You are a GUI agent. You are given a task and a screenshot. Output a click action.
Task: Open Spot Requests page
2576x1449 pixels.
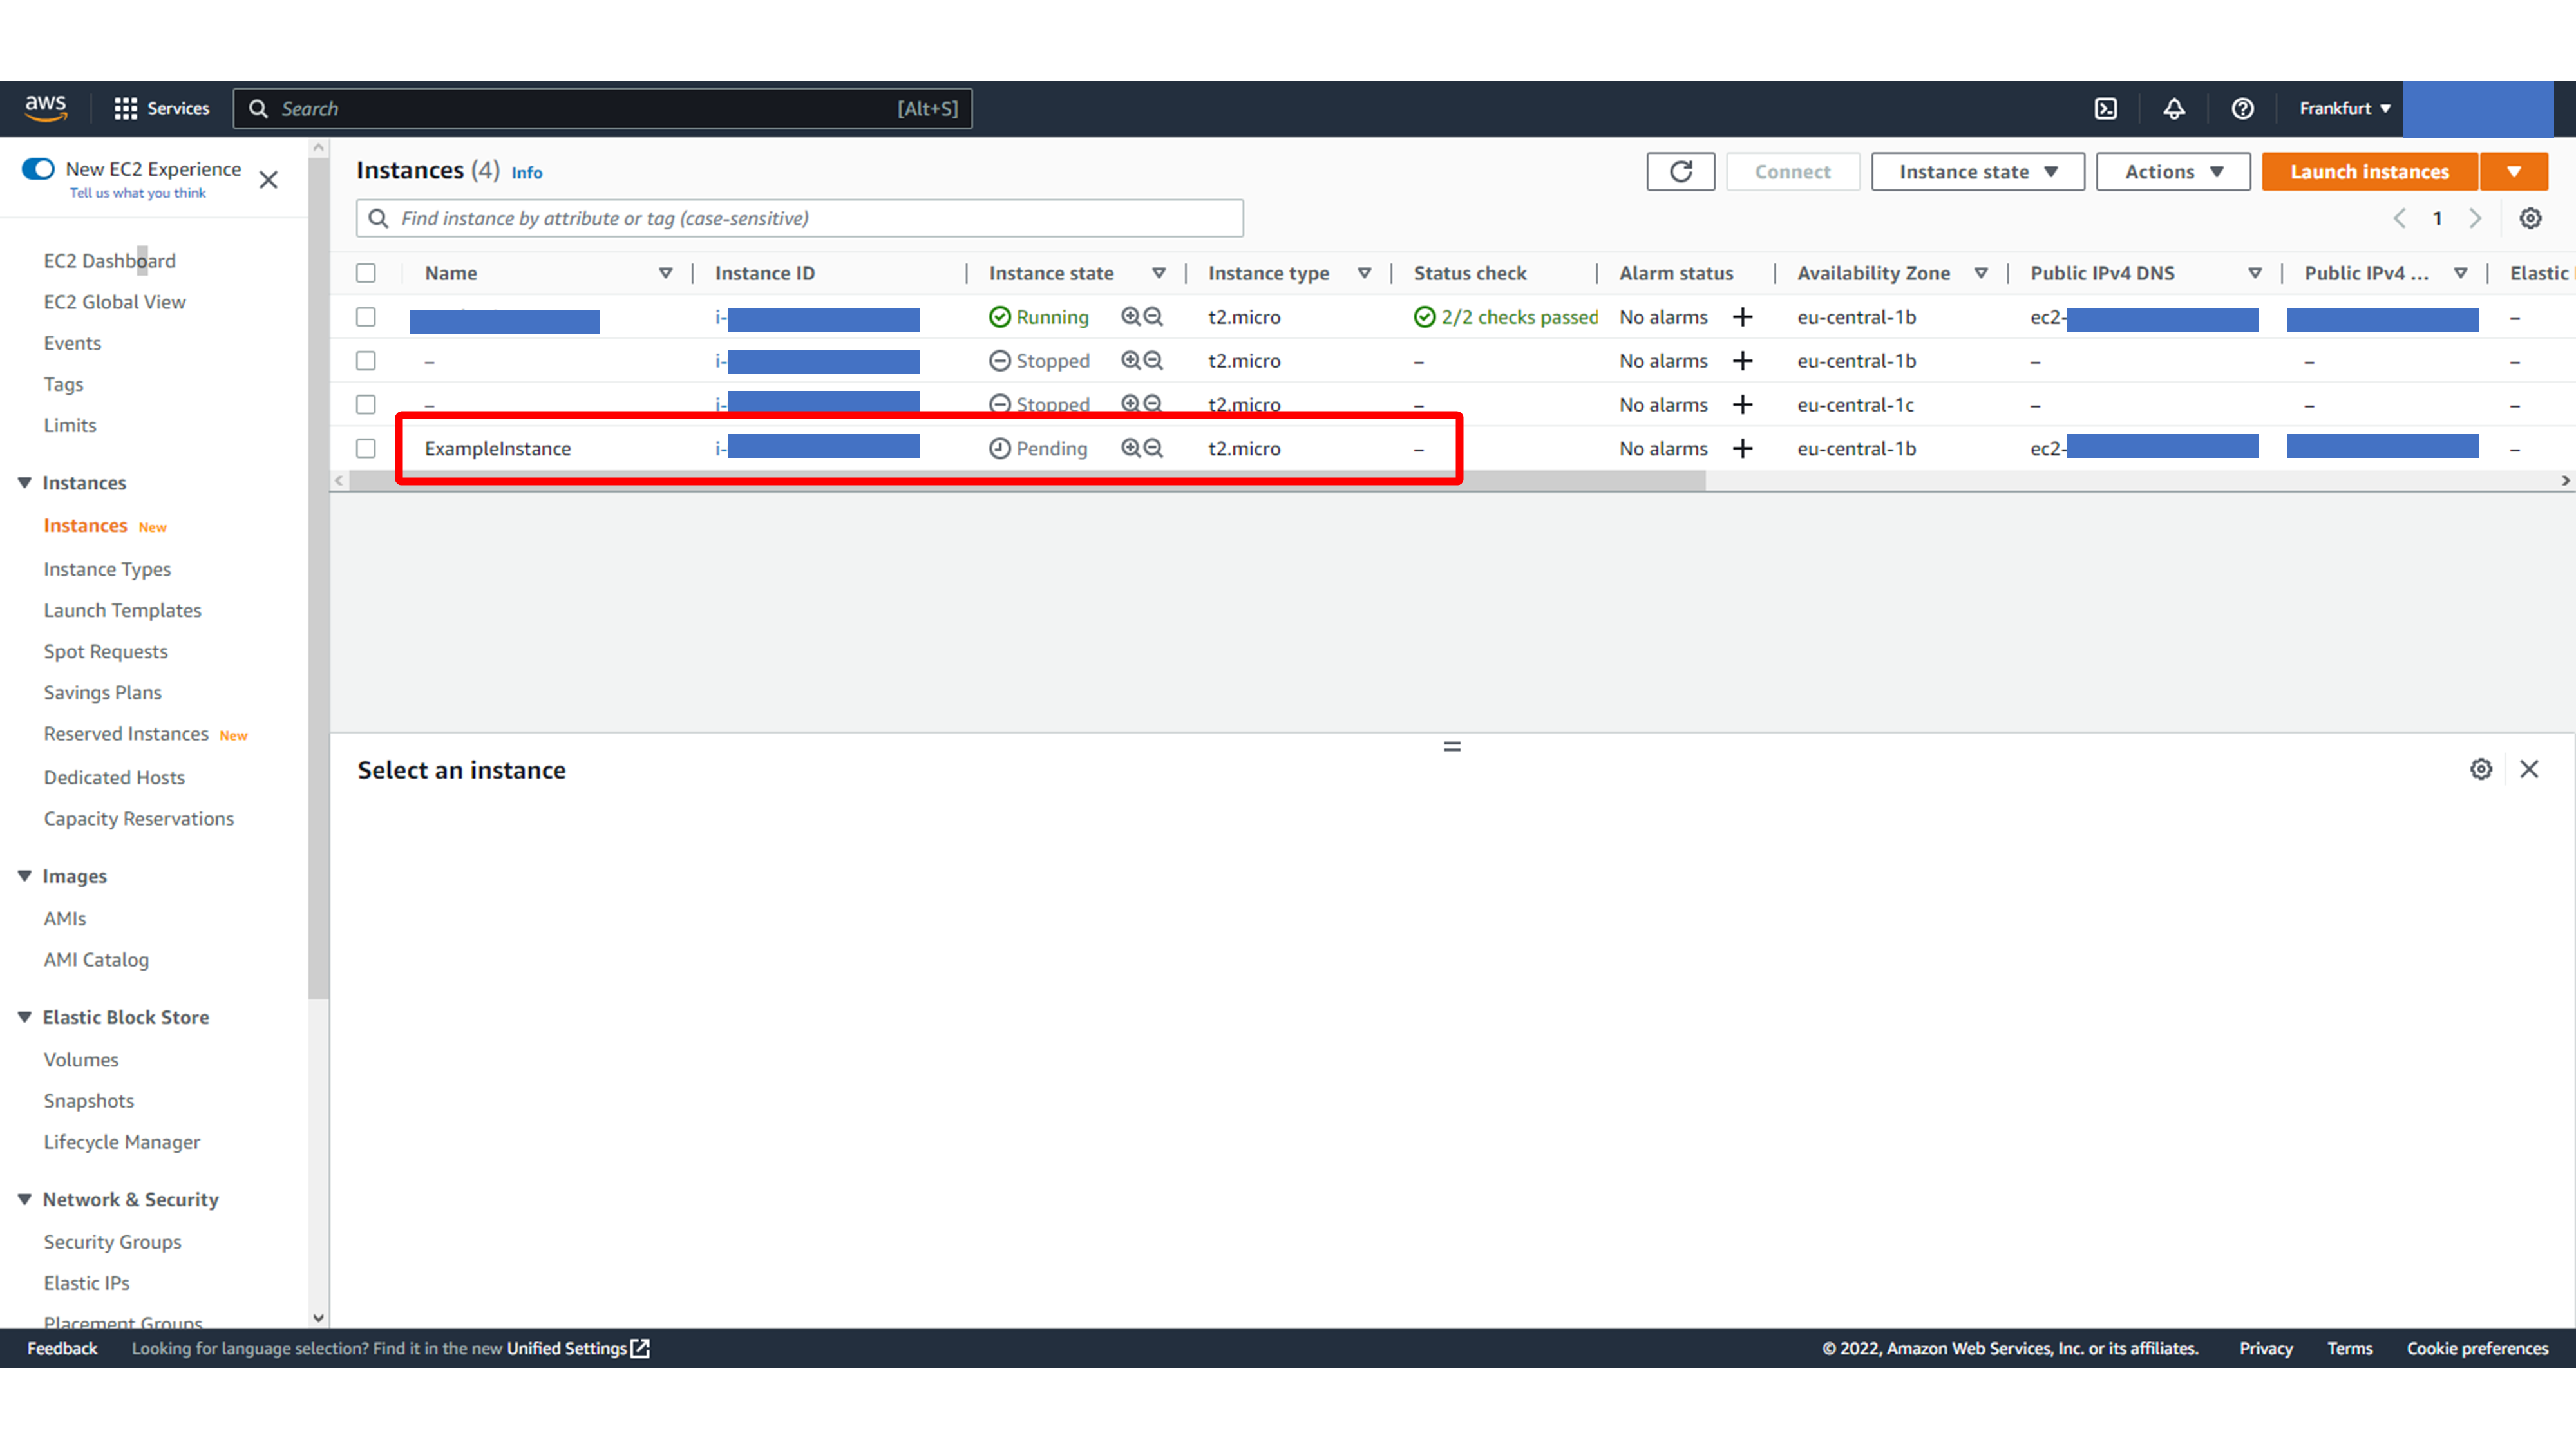[105, 651]
